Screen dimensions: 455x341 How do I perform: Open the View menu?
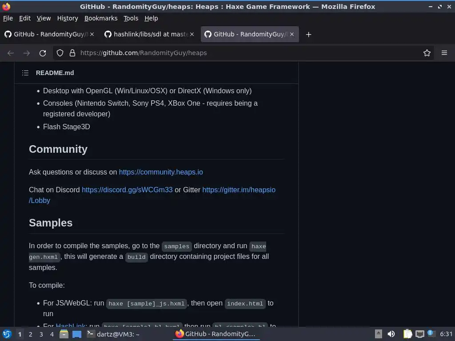(44, 18)
